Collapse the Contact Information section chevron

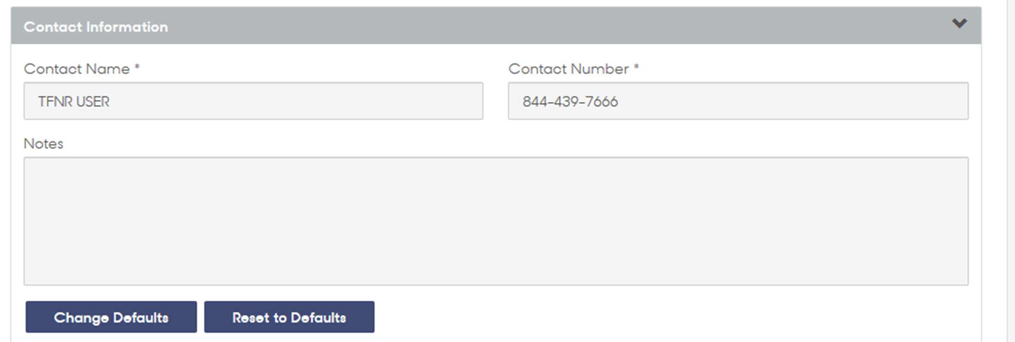pos(959,23)
